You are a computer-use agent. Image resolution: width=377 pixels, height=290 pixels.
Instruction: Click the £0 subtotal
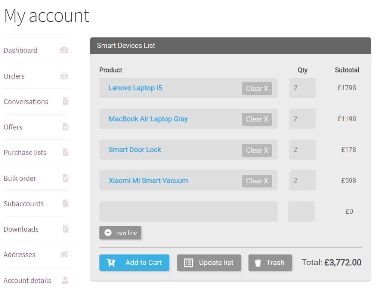349,211
